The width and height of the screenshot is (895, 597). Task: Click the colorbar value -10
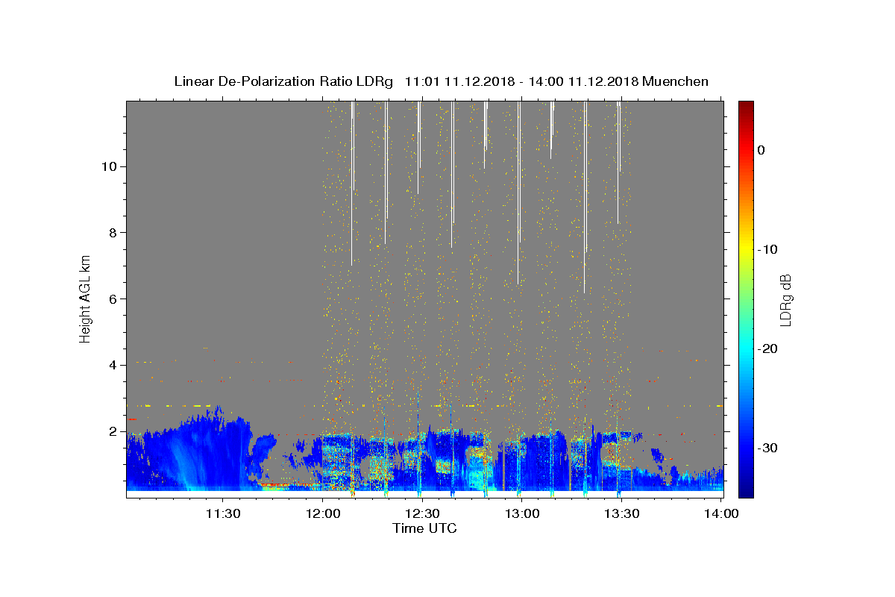pos(768,249)
